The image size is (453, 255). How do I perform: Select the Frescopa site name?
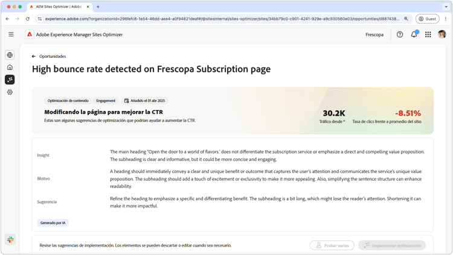(374, 34)
